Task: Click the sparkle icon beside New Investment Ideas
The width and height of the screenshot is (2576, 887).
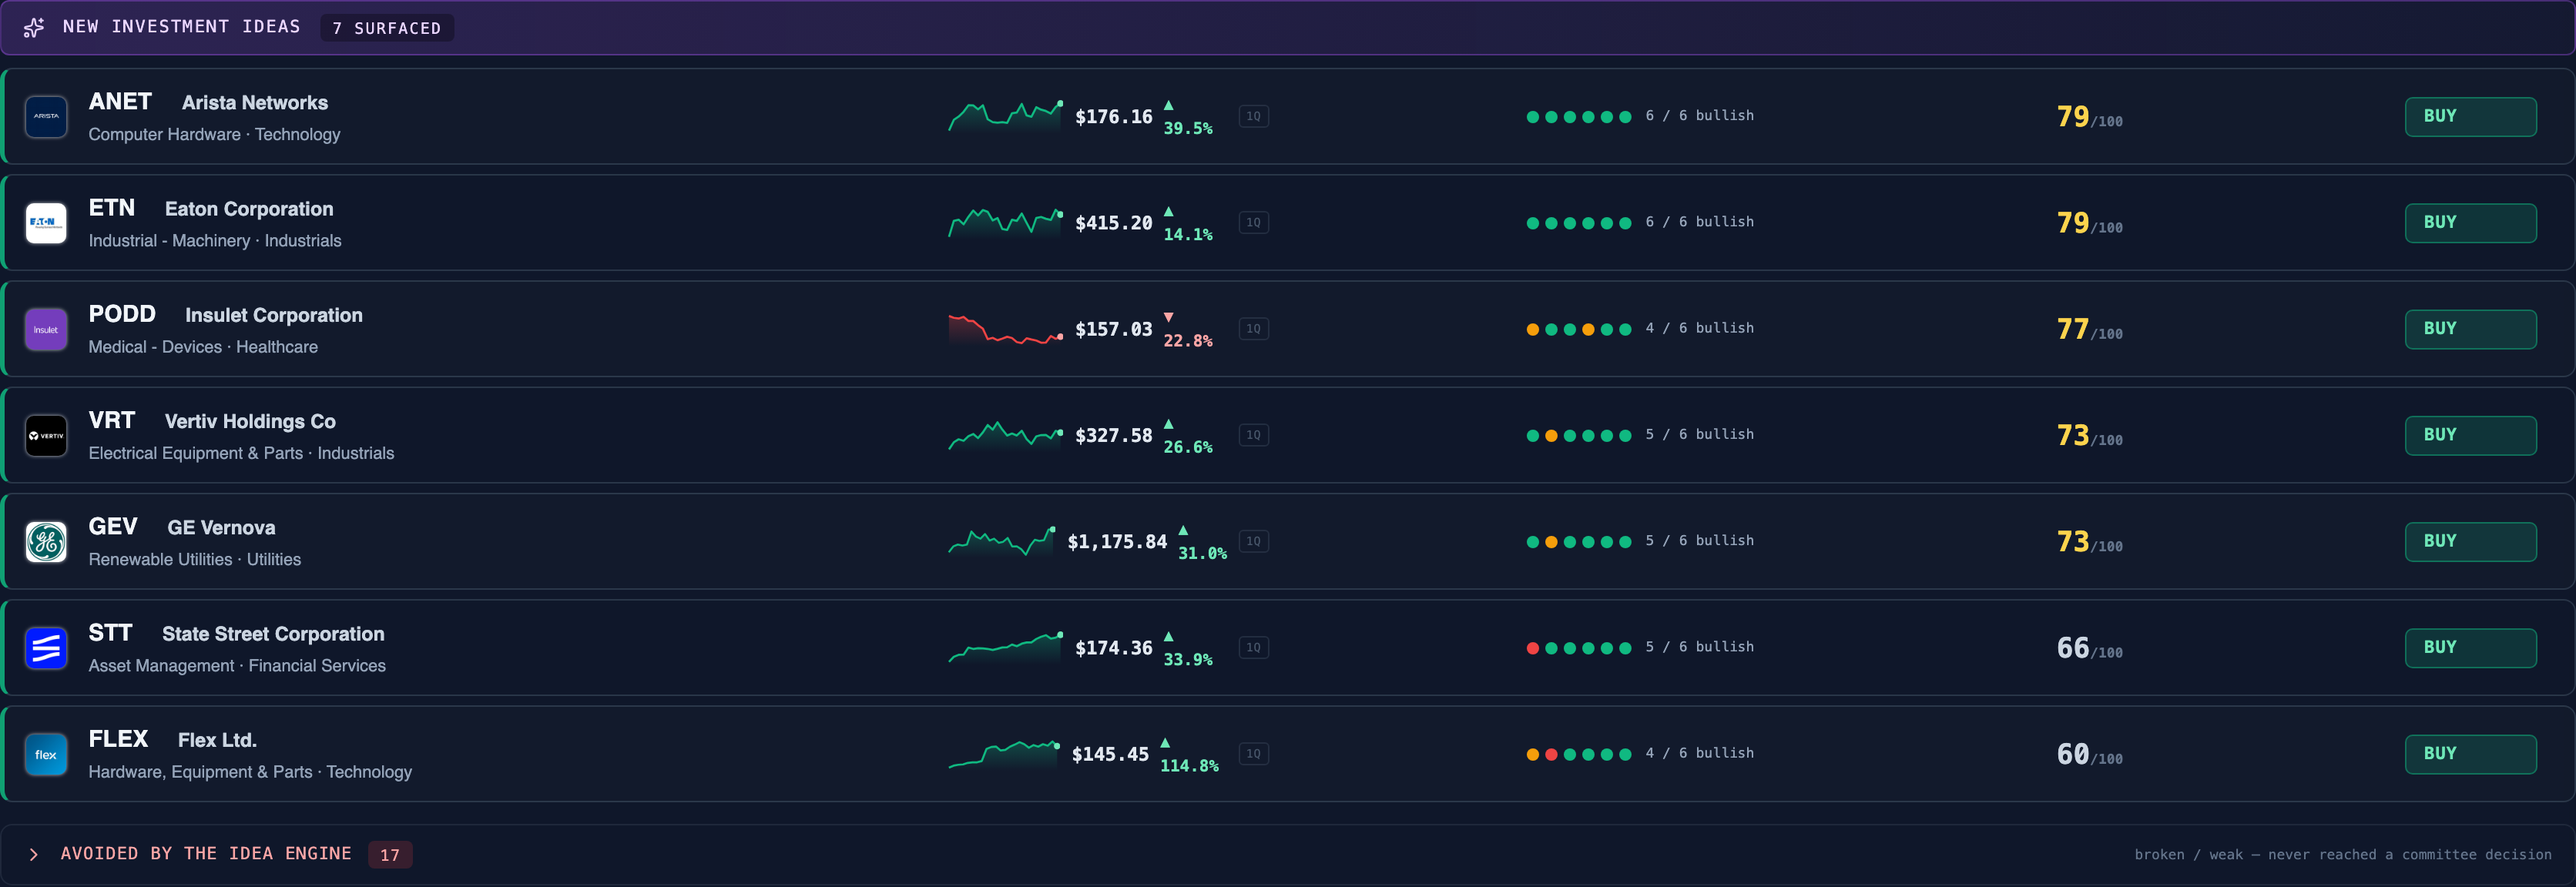Action: (x=34, y=27)
